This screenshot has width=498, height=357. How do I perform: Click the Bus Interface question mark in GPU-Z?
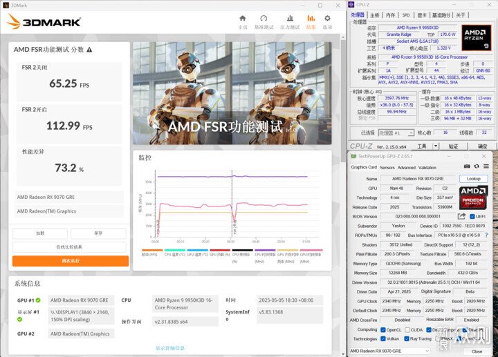click(x=486, y=235)
